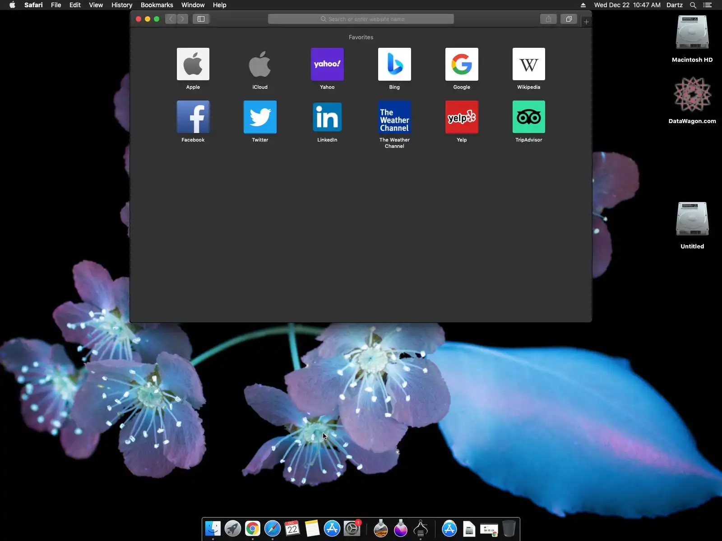This screenshot has width=722, height=541.
Task: Open the Dartz user menu
Action: pyautogui.click(x=675, y=5)
